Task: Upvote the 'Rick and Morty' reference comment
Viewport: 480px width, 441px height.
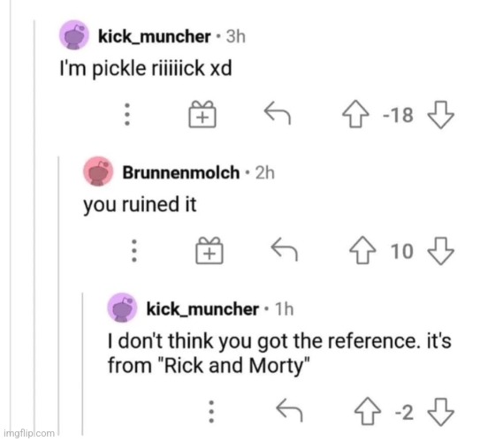Action: (368, 411)
